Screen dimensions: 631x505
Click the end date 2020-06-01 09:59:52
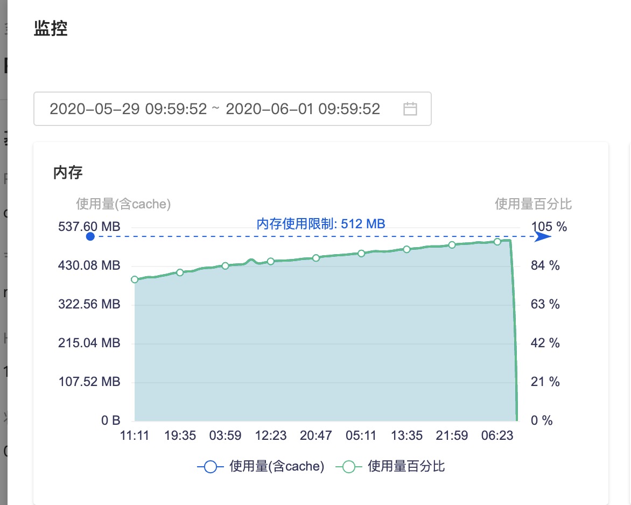coord(303,109)
